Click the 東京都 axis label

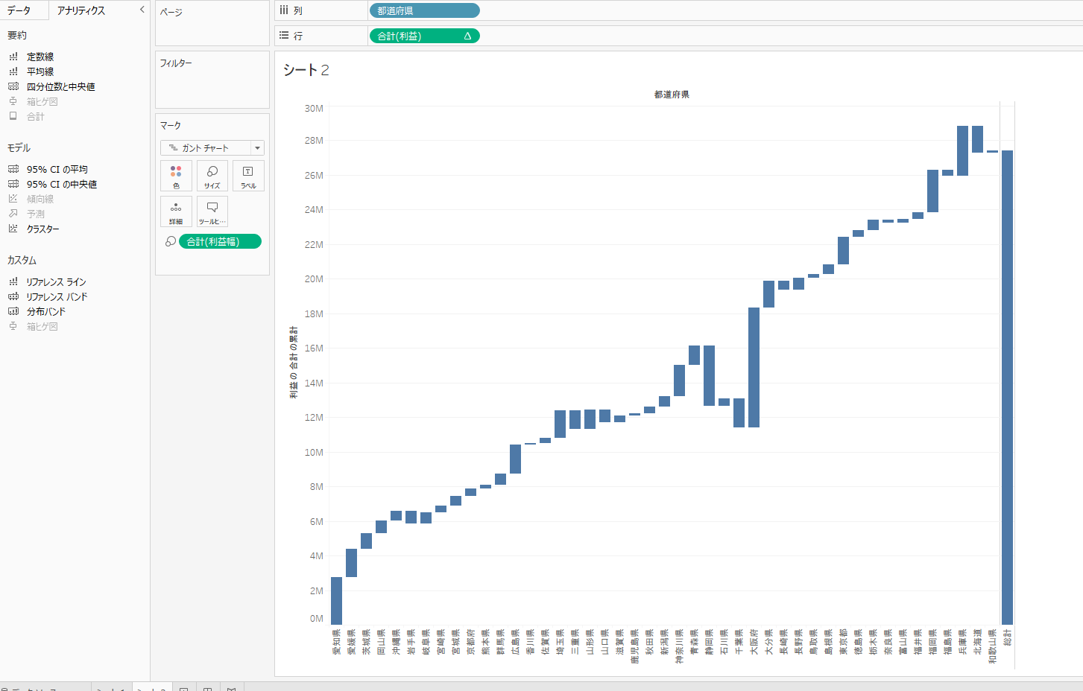tap(843, 642)
